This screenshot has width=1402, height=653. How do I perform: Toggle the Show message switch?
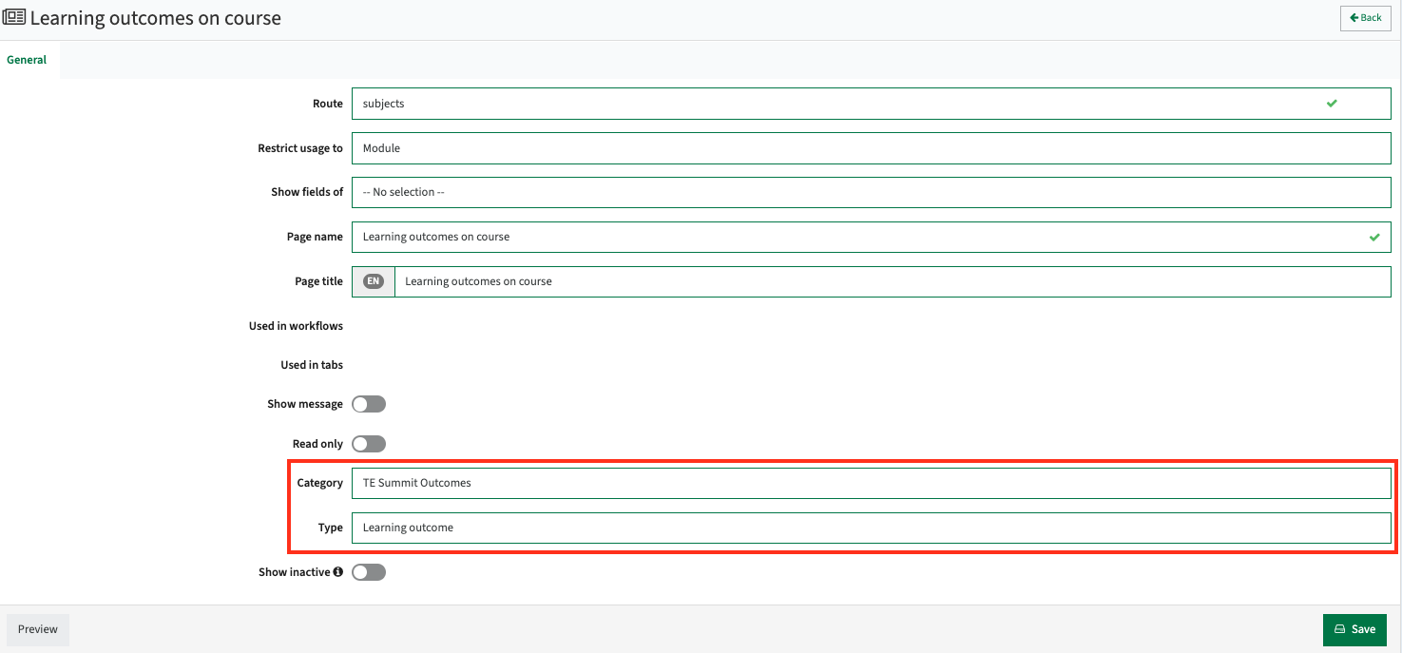click(x=369, y=404)
